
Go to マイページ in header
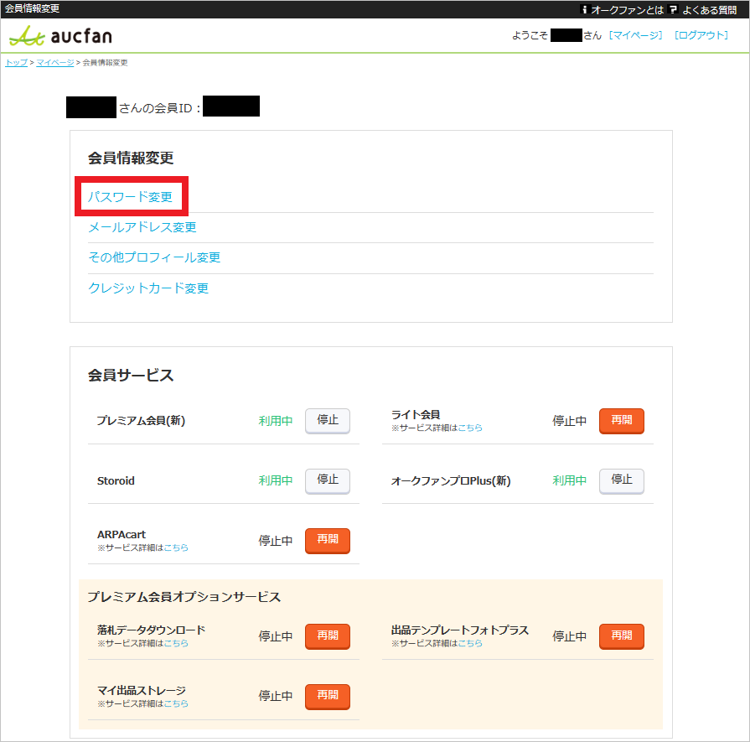(x=636, y=35)
